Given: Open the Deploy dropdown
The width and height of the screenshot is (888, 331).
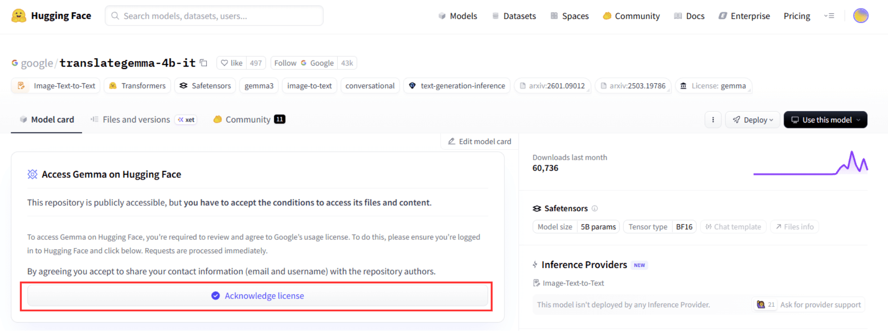Looking at the screenshot, I should tap(752, 120).
